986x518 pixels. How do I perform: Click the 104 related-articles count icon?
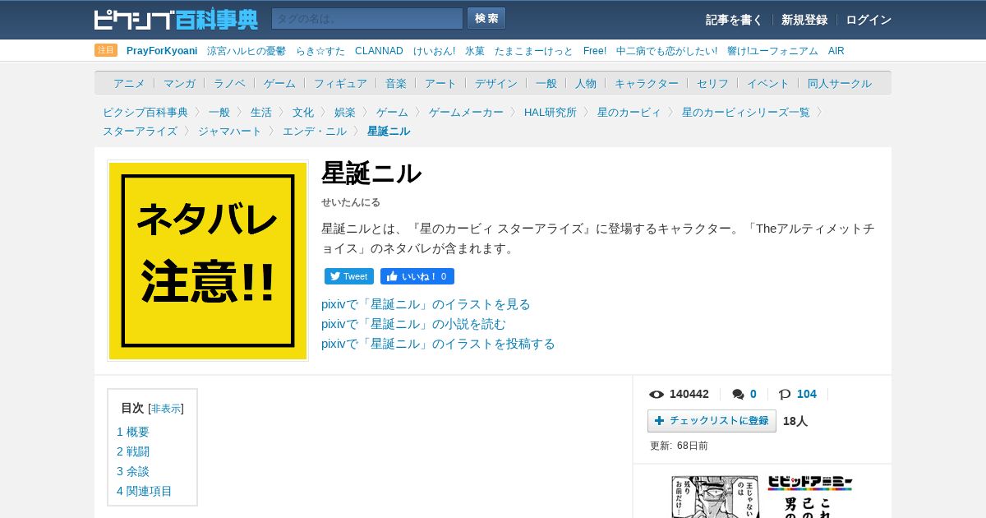click(x=785, y=395)
